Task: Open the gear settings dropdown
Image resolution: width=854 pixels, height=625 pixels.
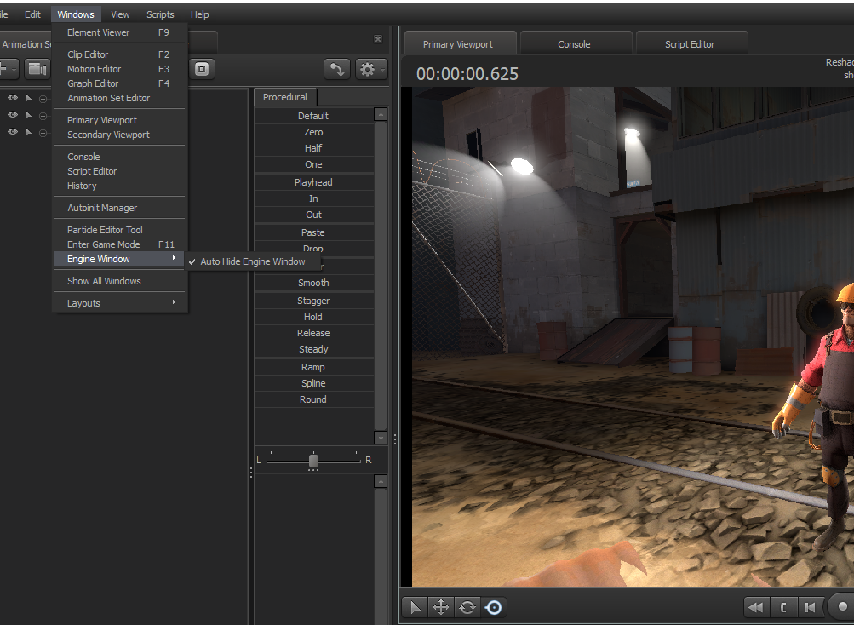Action: pos(371,69)
